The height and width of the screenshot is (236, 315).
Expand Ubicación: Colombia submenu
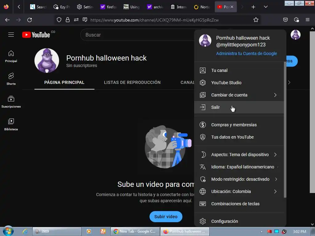click(239, 191)
